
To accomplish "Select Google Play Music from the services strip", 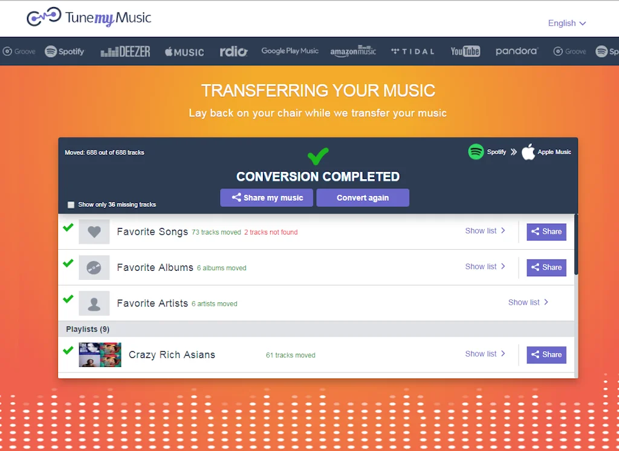I will (x=290, y=51).
